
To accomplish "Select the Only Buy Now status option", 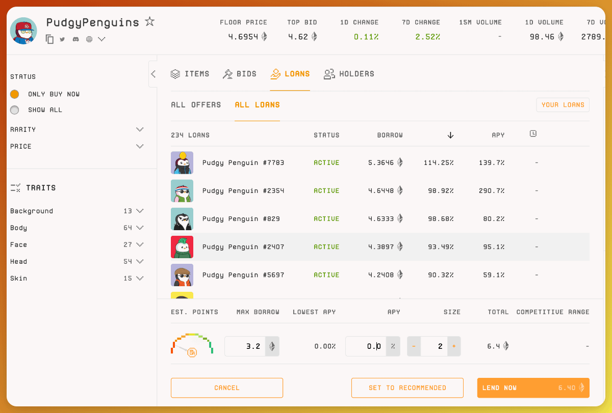I will (x=15, y=94).
